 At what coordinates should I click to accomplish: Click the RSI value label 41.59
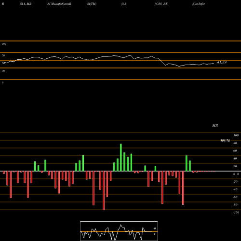click(222, 62)
